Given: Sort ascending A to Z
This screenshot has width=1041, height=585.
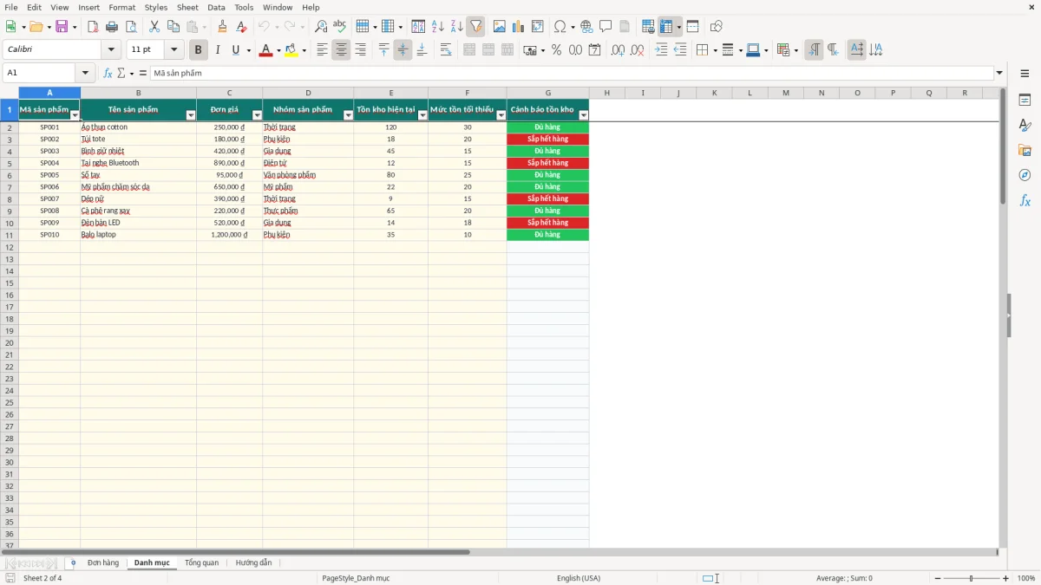Looking at the screenshot, I should 438,27.
